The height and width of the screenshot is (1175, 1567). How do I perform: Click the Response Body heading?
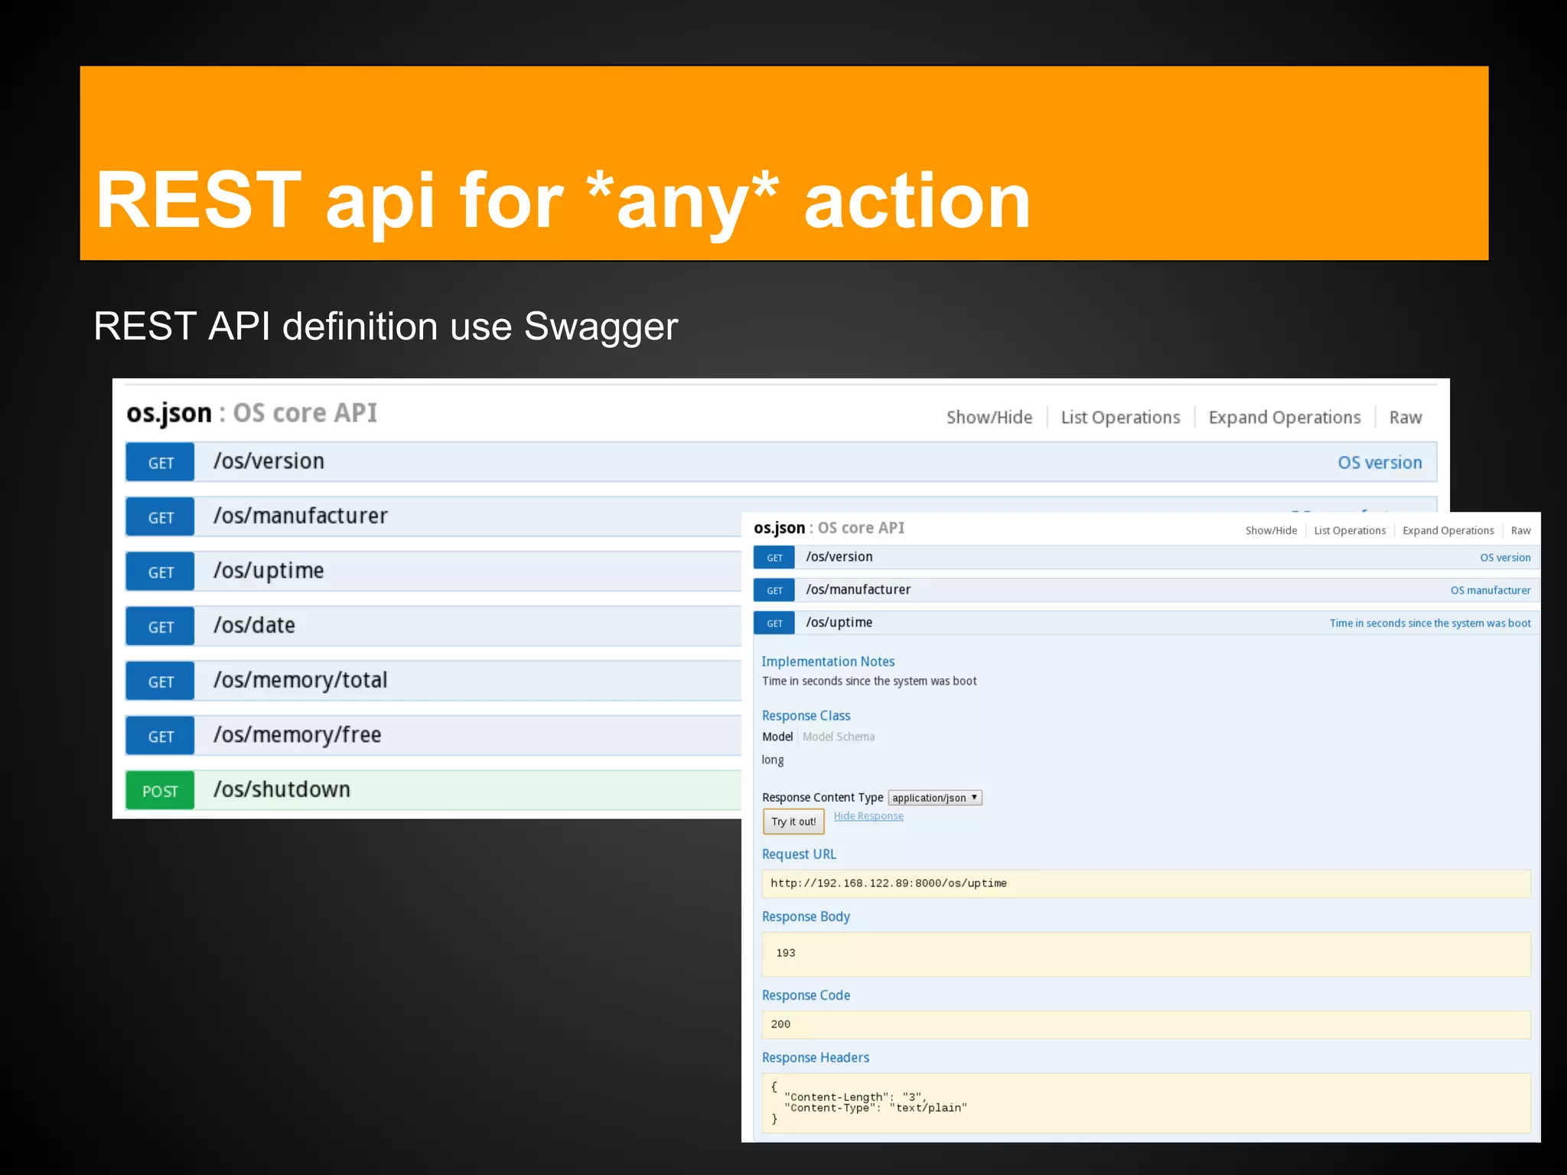tap(806, 916)
